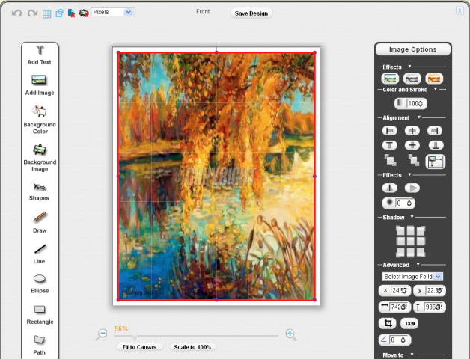This screenshot has height=359, width=470.
Task: Click the y position input field
Action: 435,291
